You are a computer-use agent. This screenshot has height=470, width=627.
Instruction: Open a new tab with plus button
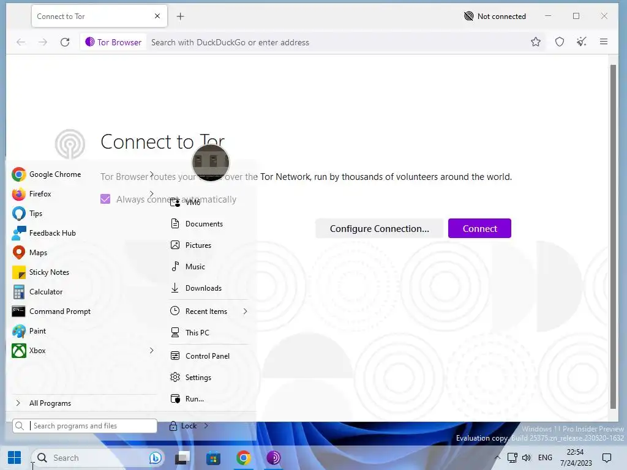pyautogui.click(x=181, y=17)
